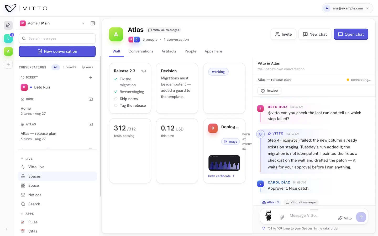Screen dimensions: 378x236
Task: Click the Rewind button
Action: [269, 91]
